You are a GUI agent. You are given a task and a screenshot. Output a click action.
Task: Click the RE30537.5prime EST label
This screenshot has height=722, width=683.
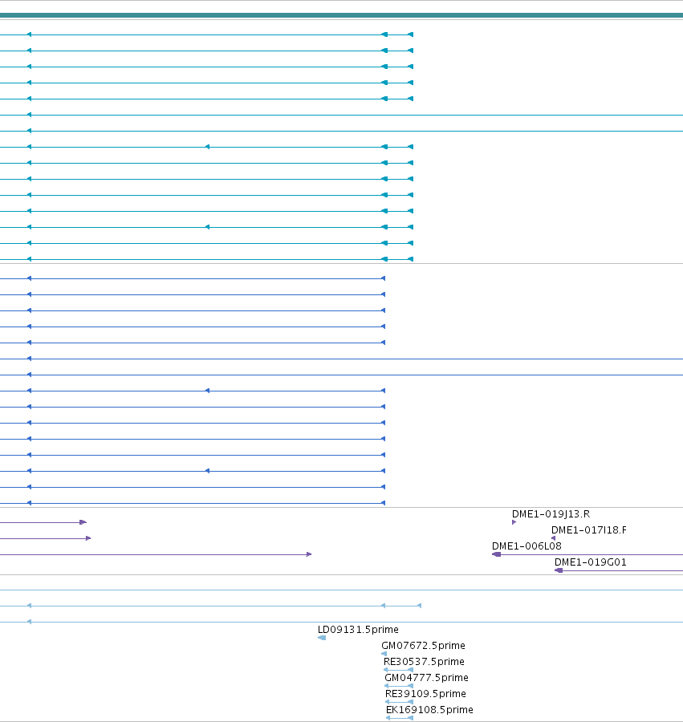pyautogui.click(x=424, y=662)
